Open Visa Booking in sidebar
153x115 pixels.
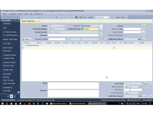pyautogui.click(x=7, y=88)
